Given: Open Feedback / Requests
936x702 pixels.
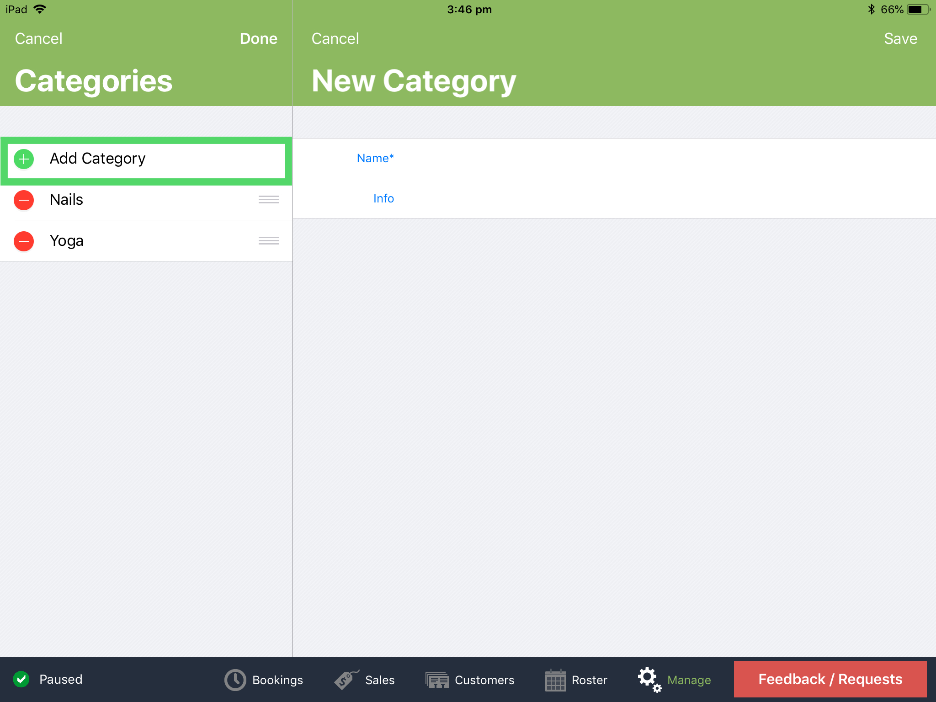Looking at the screenshot, I should click(x=830, y=679).
